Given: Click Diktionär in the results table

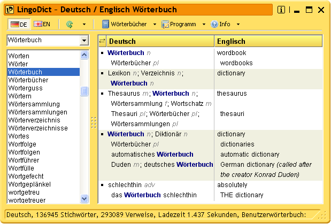Looking at the screenshot, I should click(168, 134).
